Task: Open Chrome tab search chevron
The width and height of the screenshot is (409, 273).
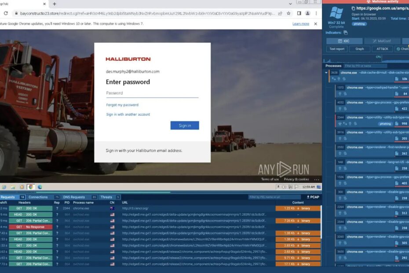Action: (290, 4)
